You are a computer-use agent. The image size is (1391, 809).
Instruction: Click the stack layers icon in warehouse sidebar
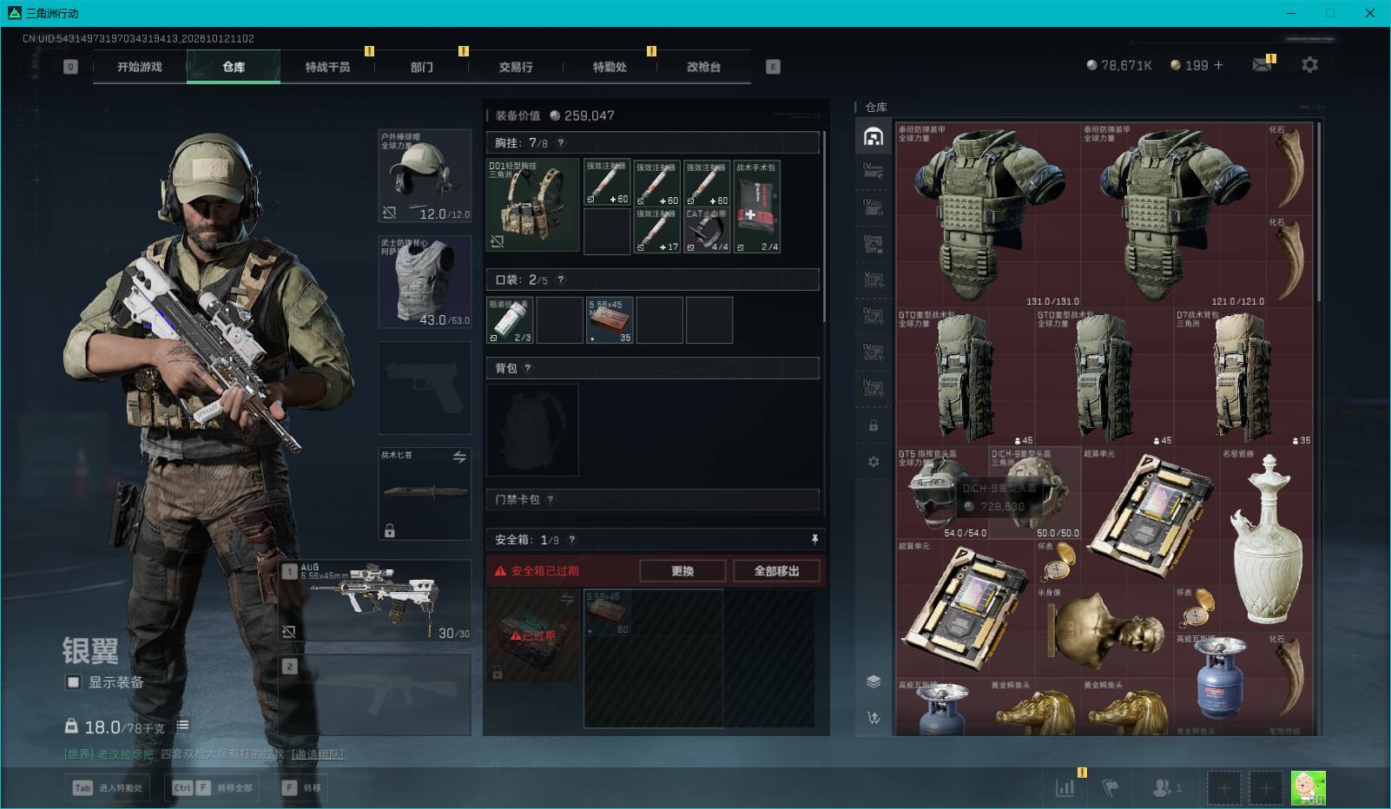pyautogui.click(x=873, y=681)
